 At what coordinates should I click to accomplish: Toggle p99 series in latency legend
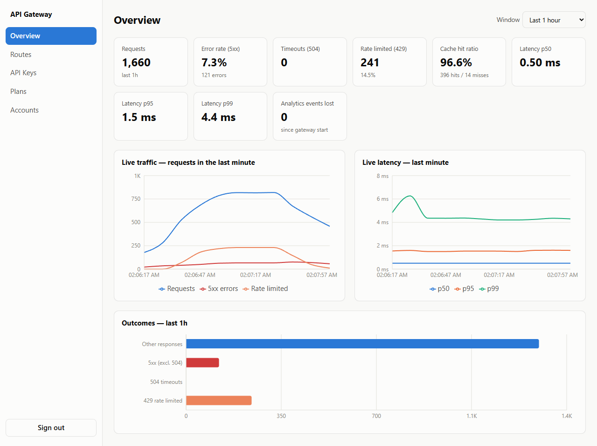tap(489, 289)
